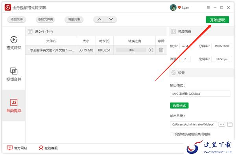236x155 pixels.
Task: Click the 在线客服 person icon
Action: click(41, 148)
